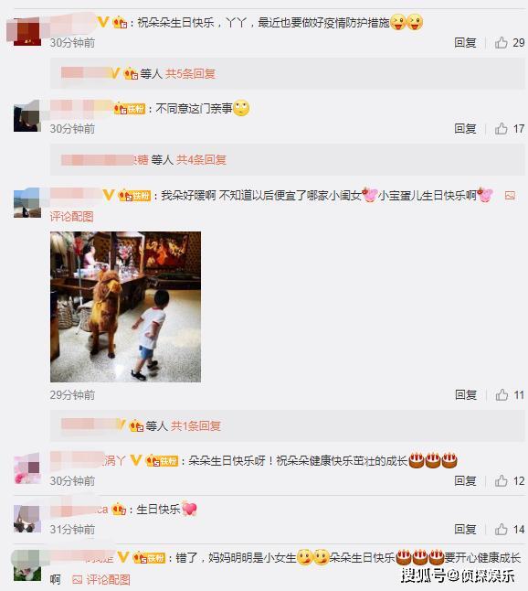Open 评论配图 link above the photo
The height and width of the screenshot is (591, 528).
pyautogui.click(x=71, y=216)
